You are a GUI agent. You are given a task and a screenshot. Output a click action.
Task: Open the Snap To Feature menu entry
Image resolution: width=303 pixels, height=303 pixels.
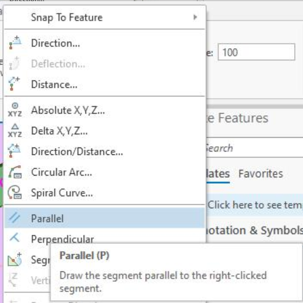(x=104, y=17)
